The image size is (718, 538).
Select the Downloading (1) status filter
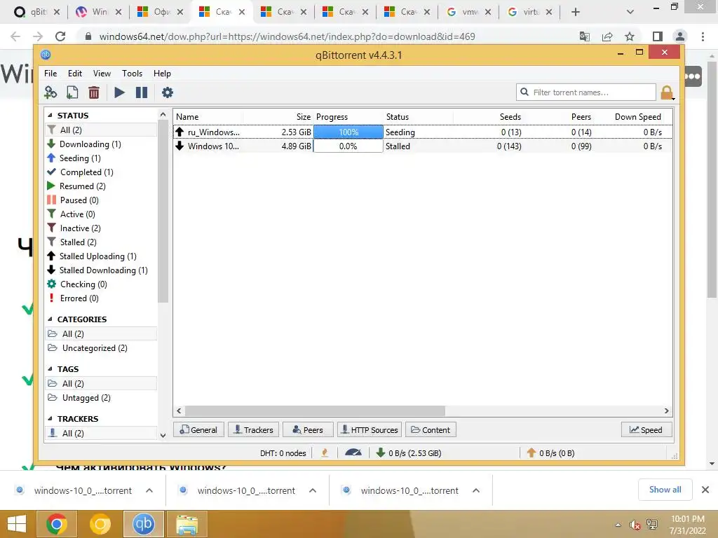coord(90,144)
